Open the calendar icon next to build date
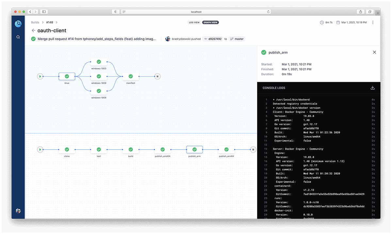 [x=339, y=22]
